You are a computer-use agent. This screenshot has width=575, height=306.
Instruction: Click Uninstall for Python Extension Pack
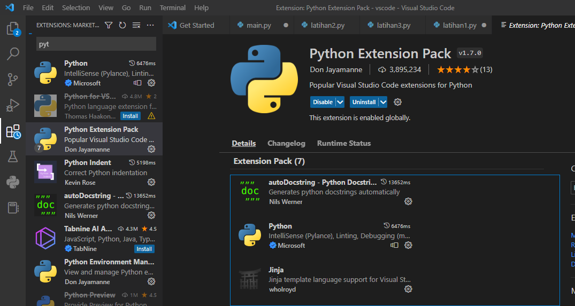pos(364,102)
